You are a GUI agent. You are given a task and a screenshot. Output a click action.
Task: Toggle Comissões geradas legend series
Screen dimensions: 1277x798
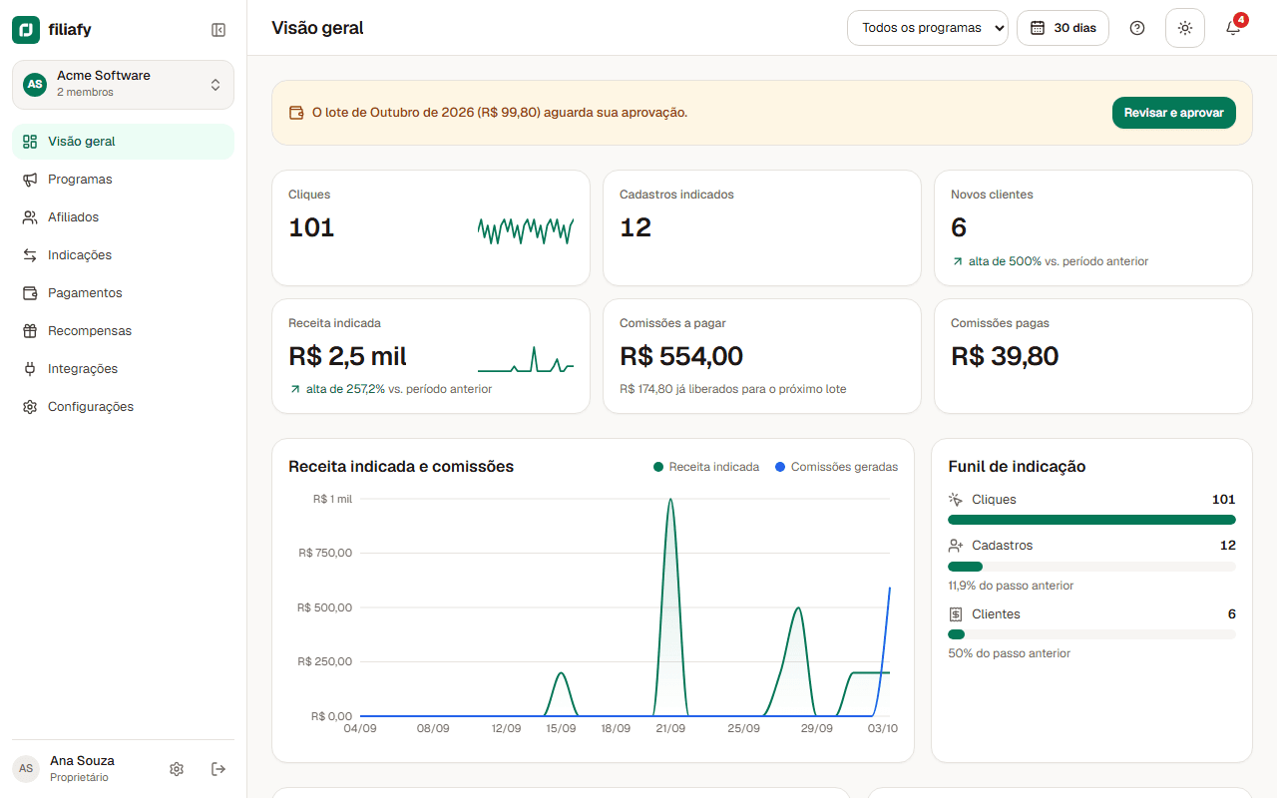[x=836, y=467]
